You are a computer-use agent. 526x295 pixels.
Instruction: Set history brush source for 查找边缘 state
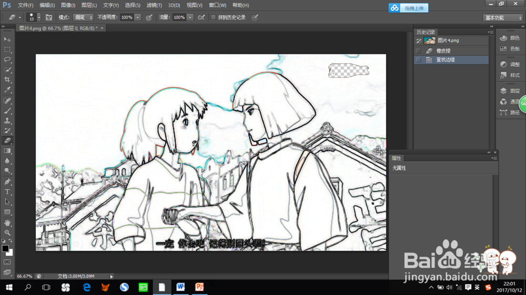(418, 60)
